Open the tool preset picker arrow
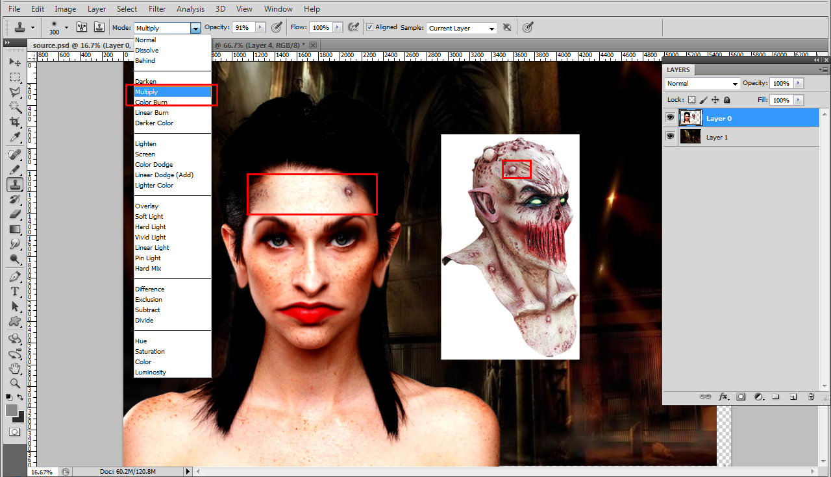The width and height of the screenshot is (831, 477). click(x=32, y=28)
